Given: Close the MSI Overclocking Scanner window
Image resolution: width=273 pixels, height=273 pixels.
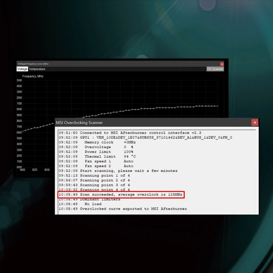Looking at the screenshot, I should pos(255,122).
